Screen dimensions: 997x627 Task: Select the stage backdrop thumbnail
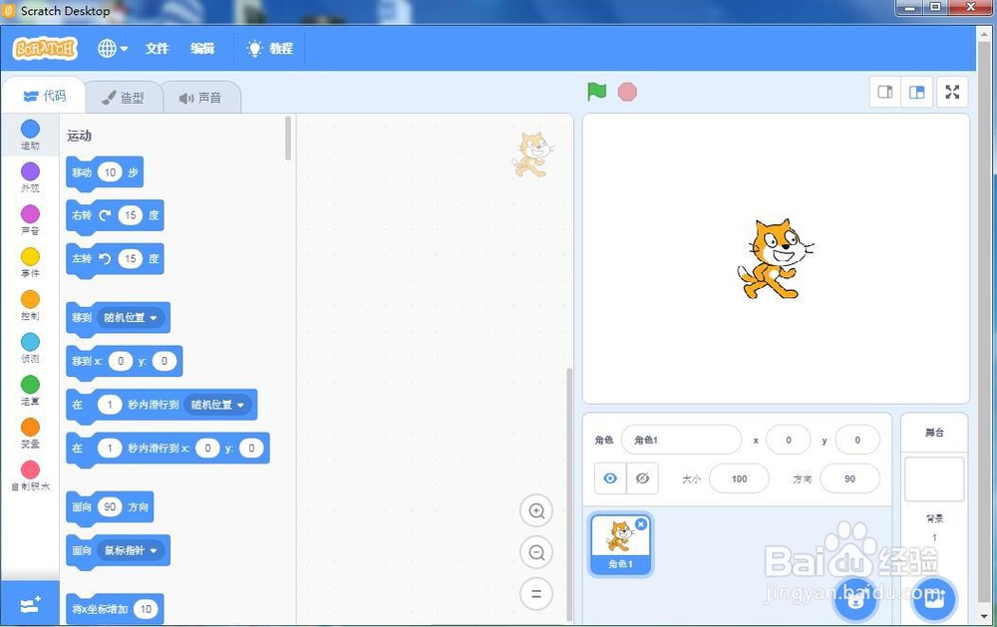click(934, 478)
